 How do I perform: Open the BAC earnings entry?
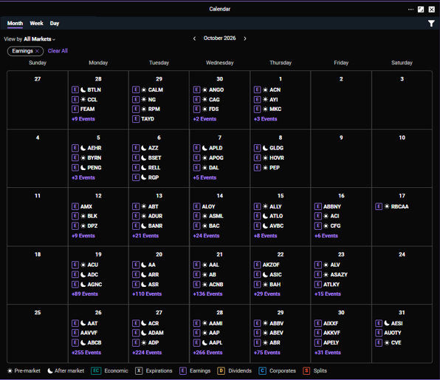(207, 226)
